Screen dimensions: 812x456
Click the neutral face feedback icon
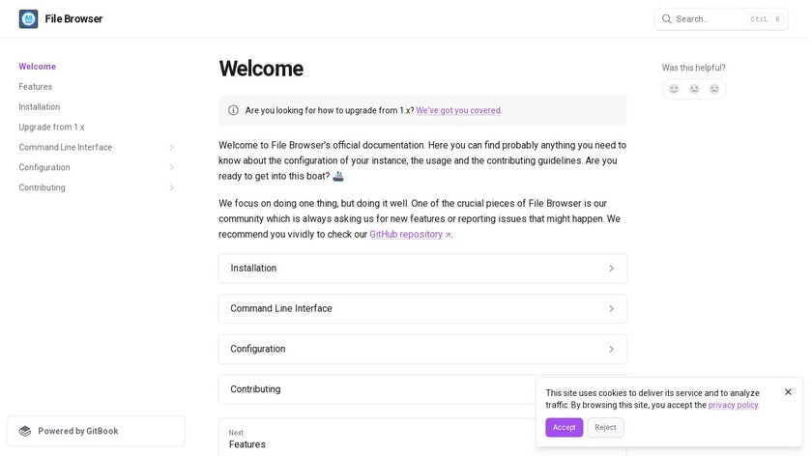point(694,89)
